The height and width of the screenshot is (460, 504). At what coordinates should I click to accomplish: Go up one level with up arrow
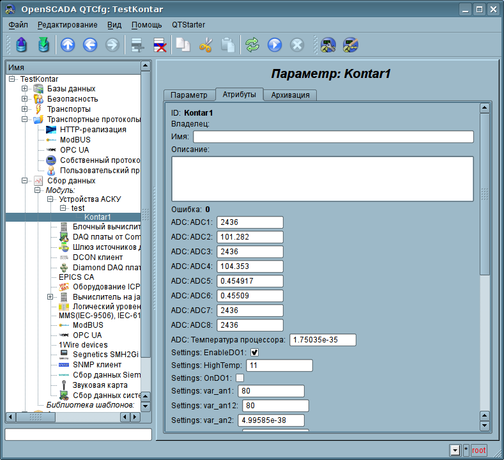68,45
